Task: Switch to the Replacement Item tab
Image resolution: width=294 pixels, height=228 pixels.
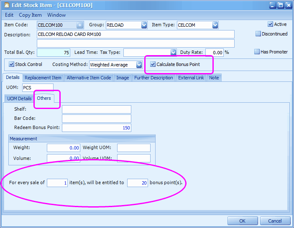Action: coord(43,78)
